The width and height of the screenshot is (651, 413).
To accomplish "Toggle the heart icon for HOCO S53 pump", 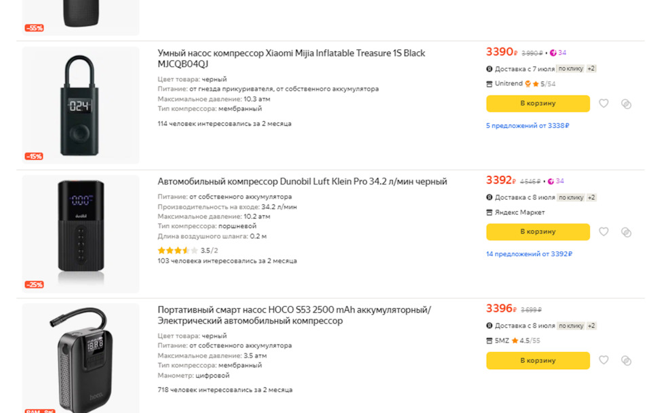I will pos(604,360).
